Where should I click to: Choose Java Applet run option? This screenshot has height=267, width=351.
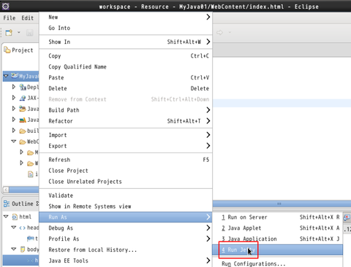coord(278,228)
